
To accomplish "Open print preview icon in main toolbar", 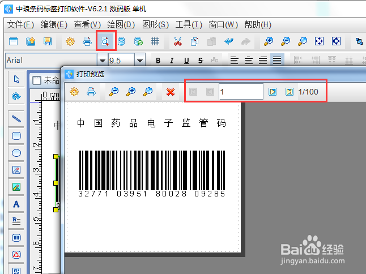I will pos(105,41).
